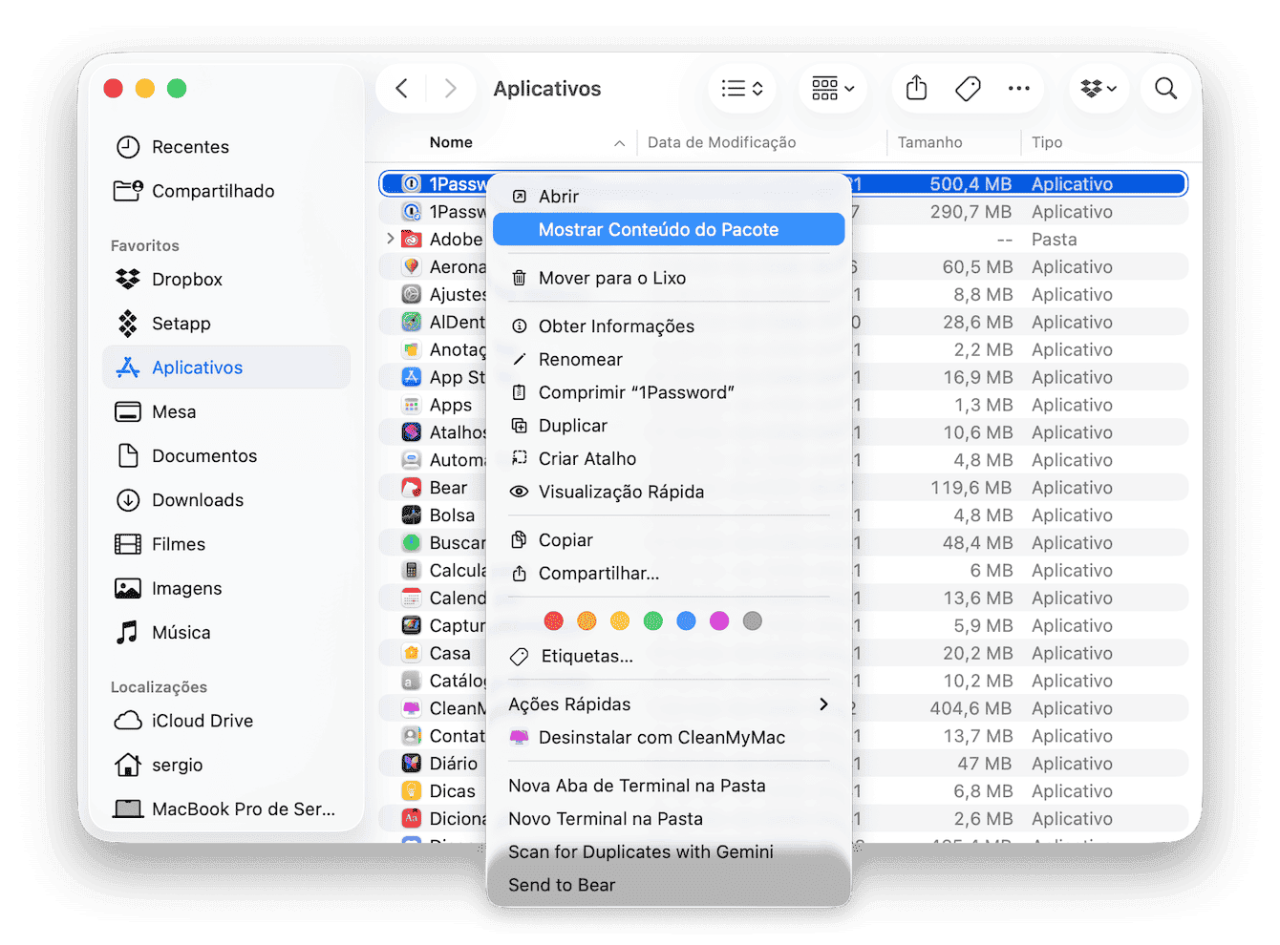Screen dimensions: 1280x945
Task: Open the list view options control
Action: click(742, 89)
